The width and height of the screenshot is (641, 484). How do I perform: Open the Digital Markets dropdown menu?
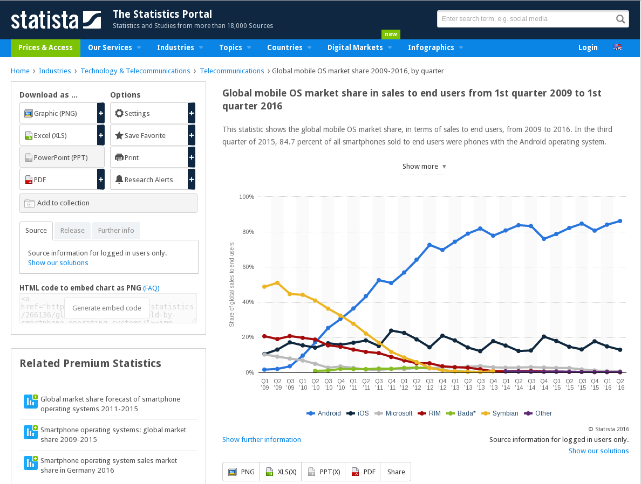tap(359, 47)
